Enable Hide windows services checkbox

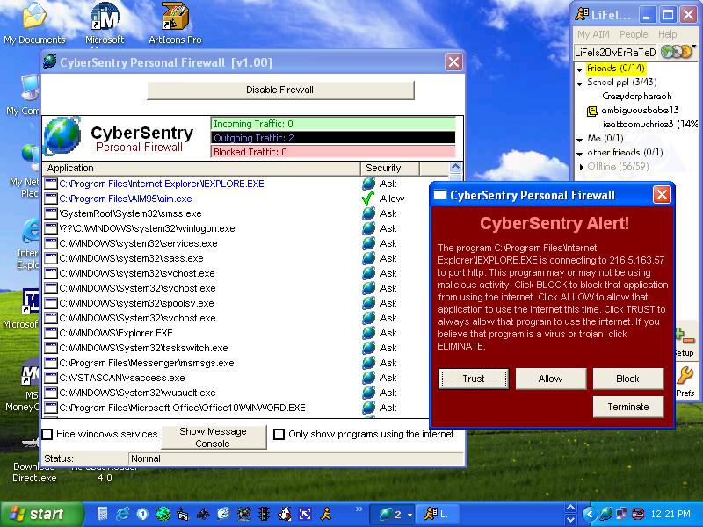47,435
